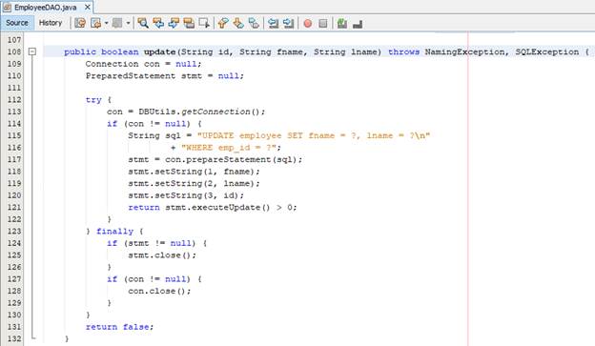Click line number 131 in gutter
Screen dimensions: 595x346
(14, 327)
